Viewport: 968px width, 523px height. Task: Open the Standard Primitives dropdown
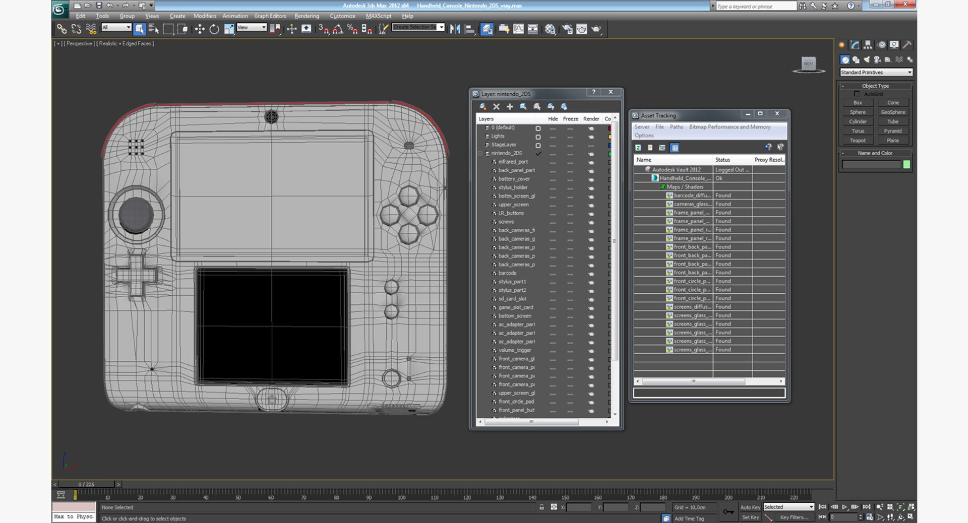tap(876, 73)
